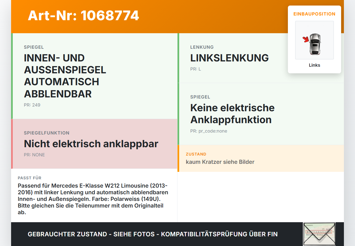Click the 'PR: NONE' code
The height and width of the screenshot is (246, 355).
(x=34, y=155)
